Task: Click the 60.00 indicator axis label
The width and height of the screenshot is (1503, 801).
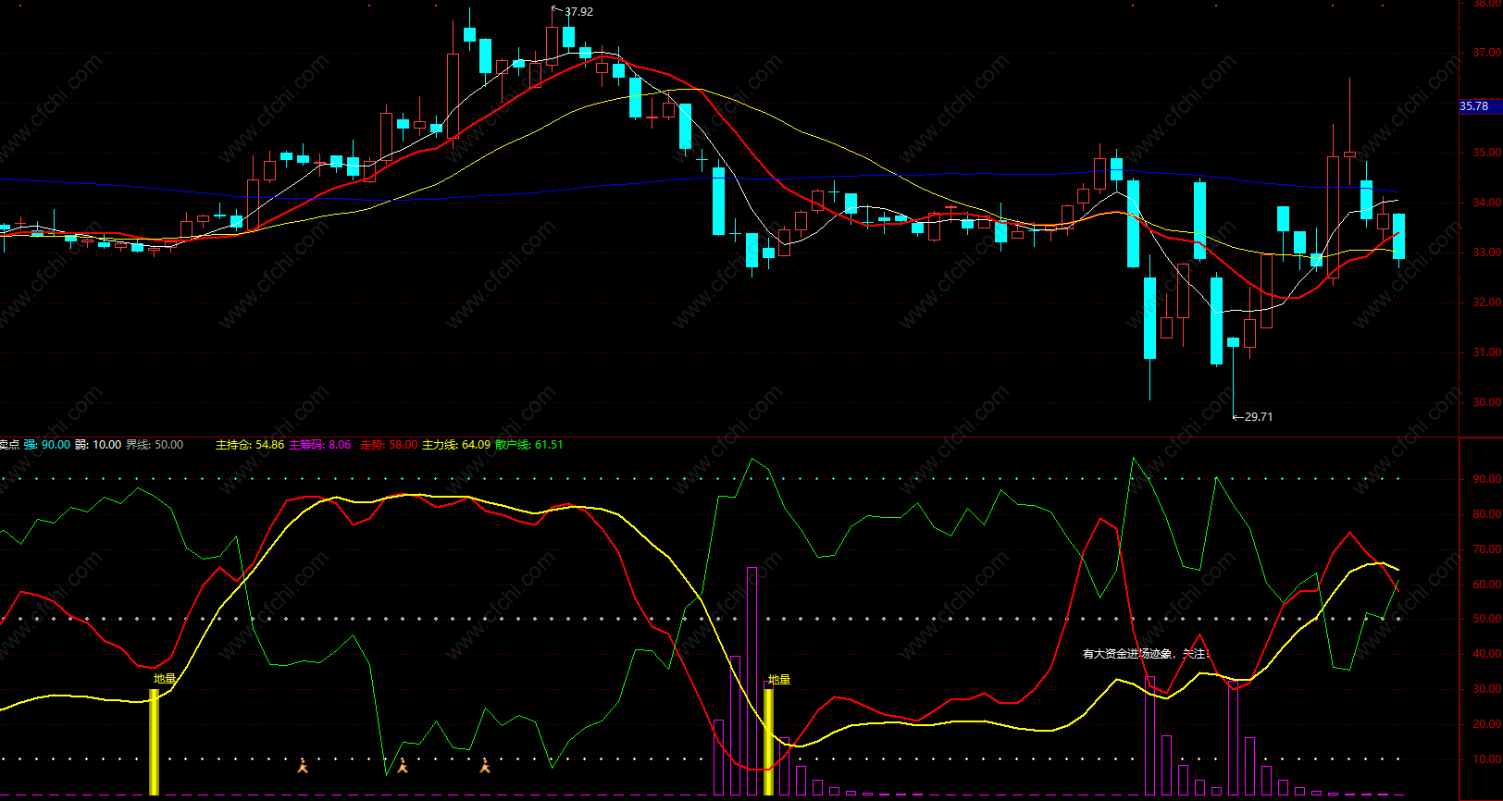Action: point(1486,585)
